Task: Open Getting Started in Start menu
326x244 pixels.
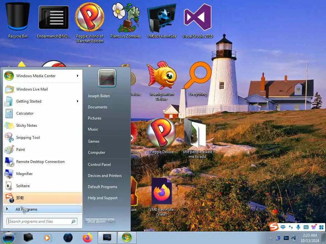Action: (42, 101)
